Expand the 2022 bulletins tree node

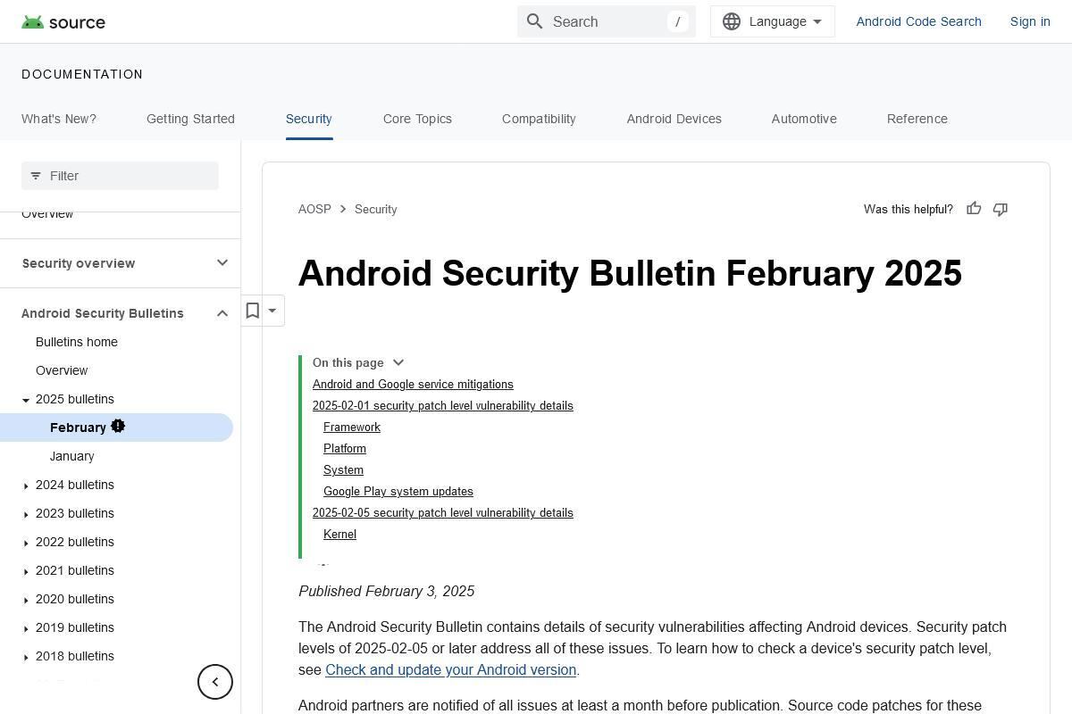(26, 543)
